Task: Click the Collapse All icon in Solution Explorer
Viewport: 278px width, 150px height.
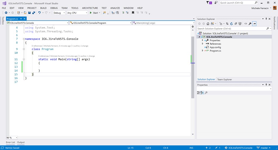Action: tap(235, 24)
